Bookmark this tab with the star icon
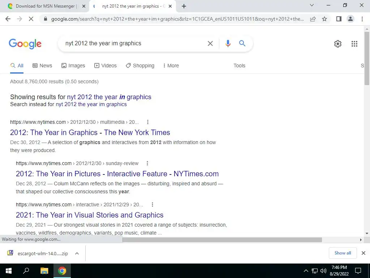The height and width of the screenshot is (278, 370). [x=324, y=19]
